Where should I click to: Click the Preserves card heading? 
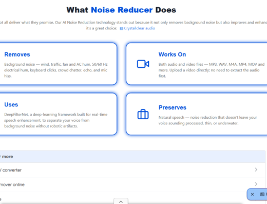(173, 107)
